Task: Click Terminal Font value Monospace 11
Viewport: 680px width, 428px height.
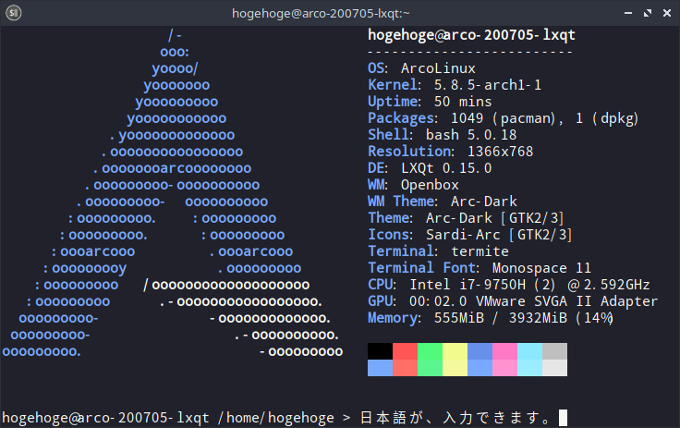Action: pyautogui.click(x=541, y=268)
